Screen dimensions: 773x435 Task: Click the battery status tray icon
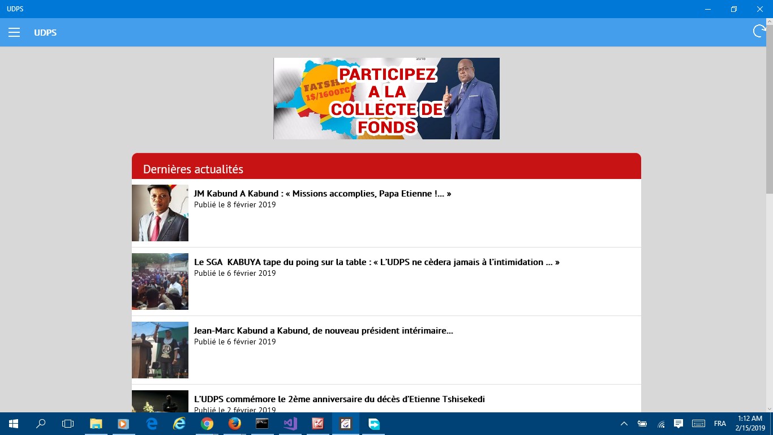pyautogui.click(x=642, y=424)
